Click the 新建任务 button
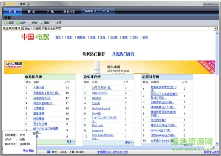Image resolution: width=221 pixels, height=156 pixels. click(x=91, y=11)
